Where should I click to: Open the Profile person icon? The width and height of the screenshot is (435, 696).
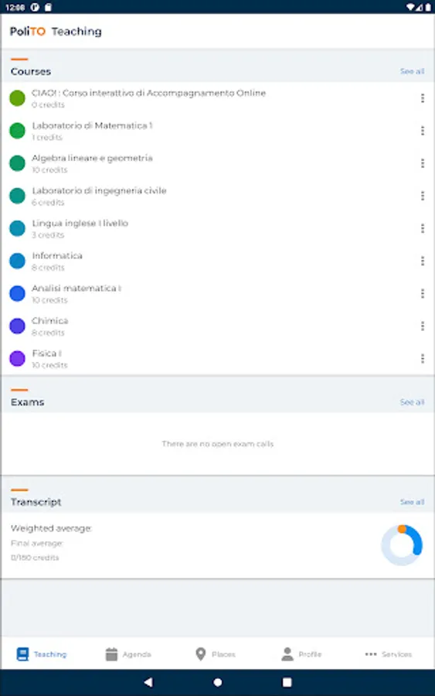[x=287, y=653]
